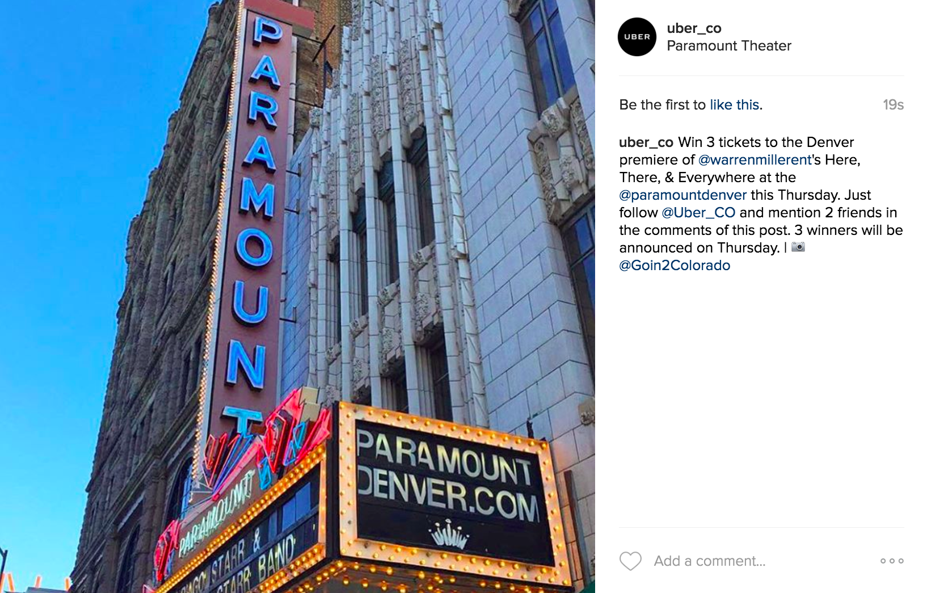Click the uber_co name in caption
The height and width of the screenshot is (593, 927).
(x=646, y=142)
